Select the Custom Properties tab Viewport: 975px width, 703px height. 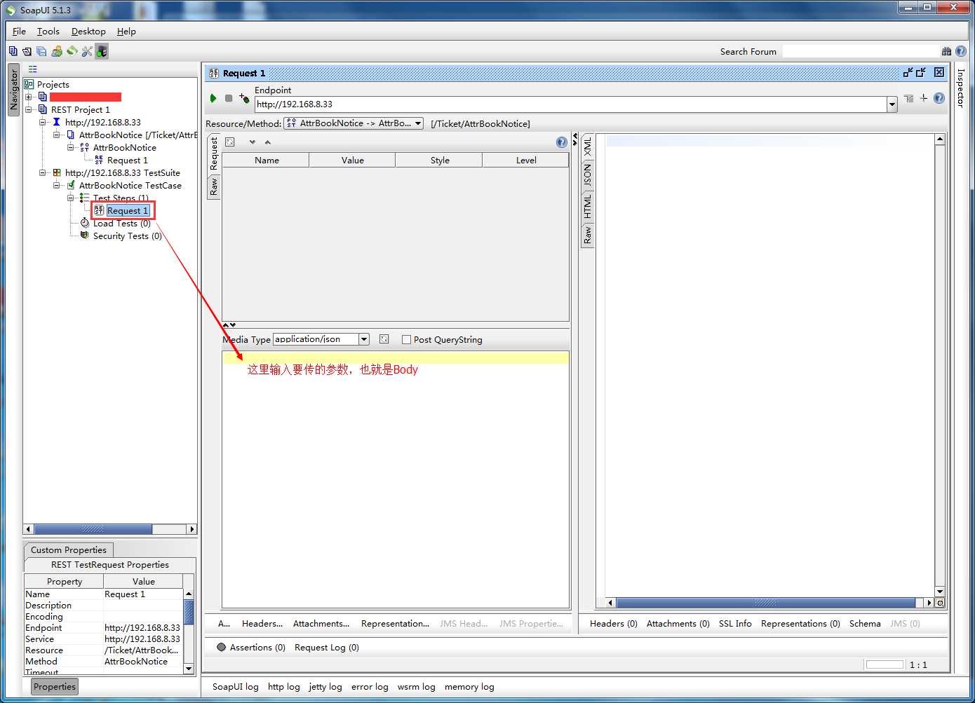[x=69, y=550]
